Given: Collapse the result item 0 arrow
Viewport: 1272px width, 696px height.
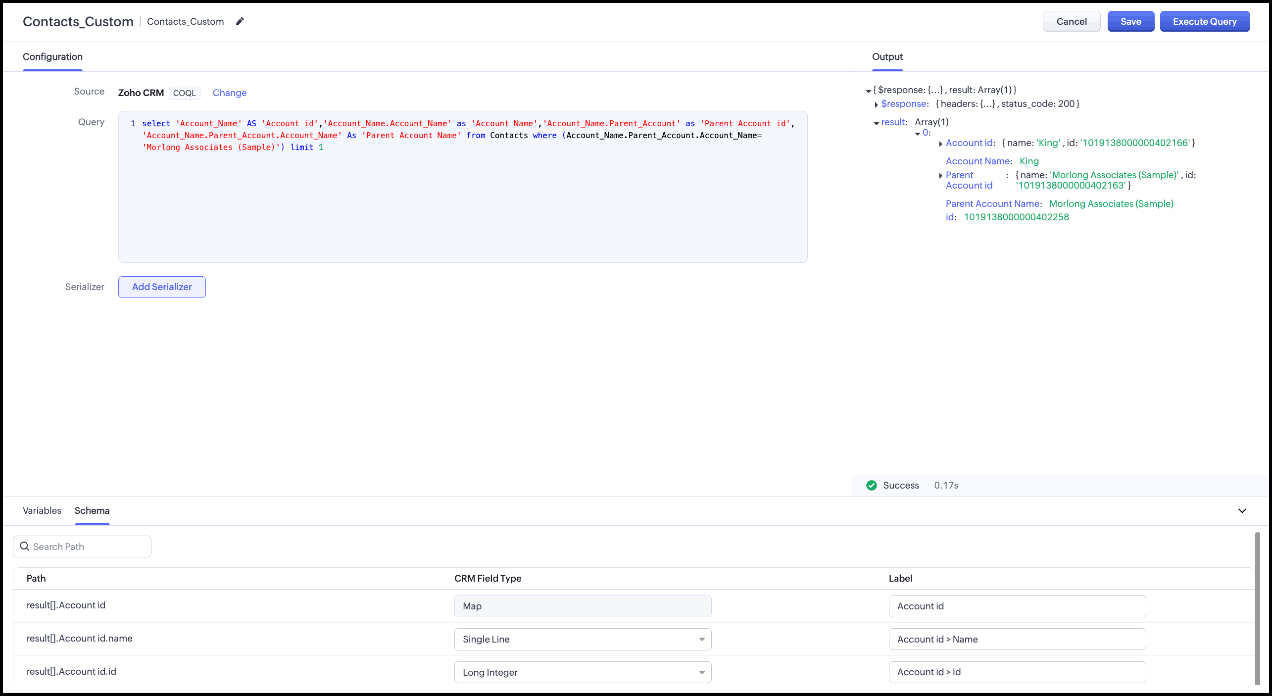Looking at the screenshot, I should (917, 134).
